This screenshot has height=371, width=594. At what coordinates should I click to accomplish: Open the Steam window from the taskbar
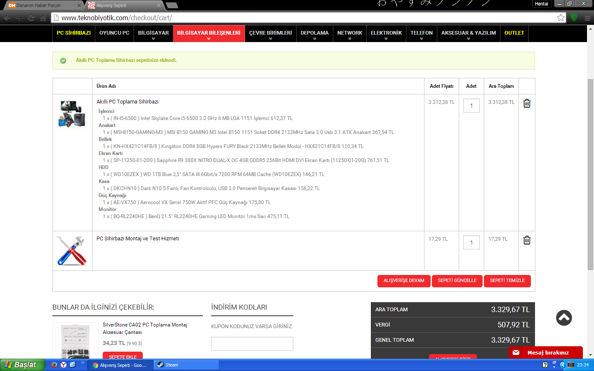pyautogui.click(x=186, y=365)
